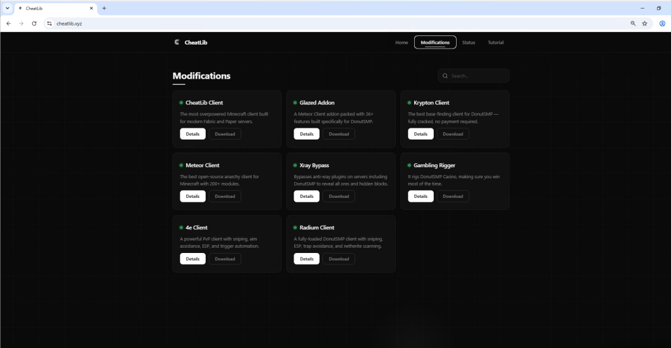Click the green status dot of Glazed Addon

click(x=295, y=103)
